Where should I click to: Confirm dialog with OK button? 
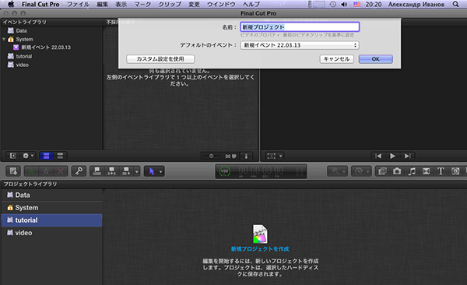pyautogui.click(x=376, y=58)
